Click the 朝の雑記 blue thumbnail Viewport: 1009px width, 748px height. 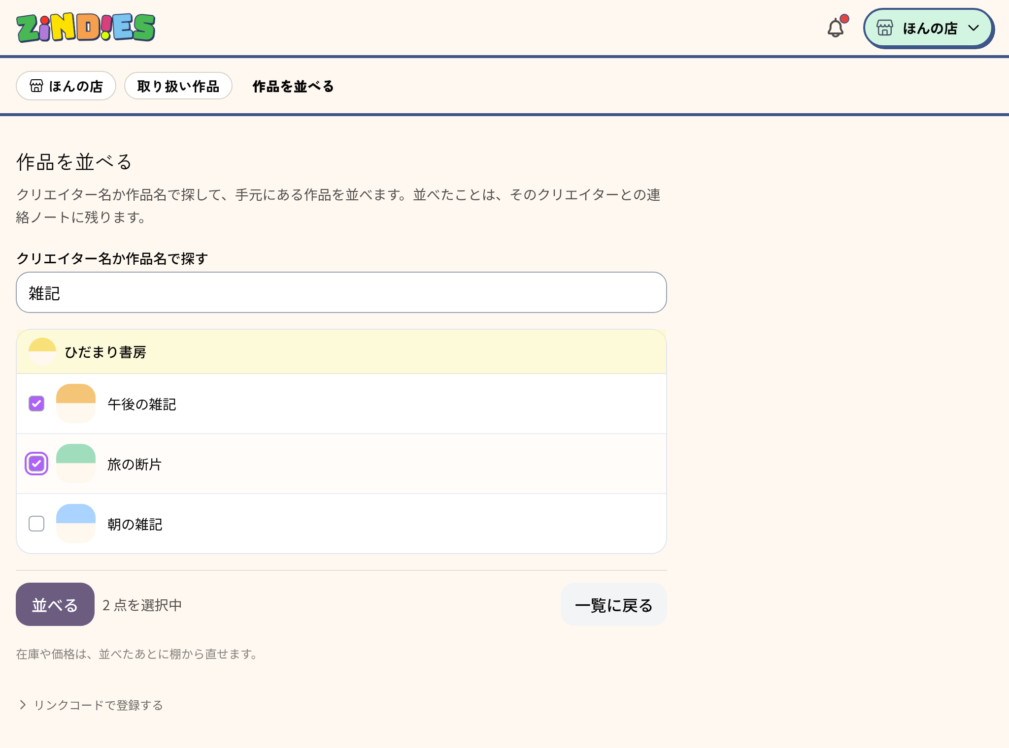(76, 524)
